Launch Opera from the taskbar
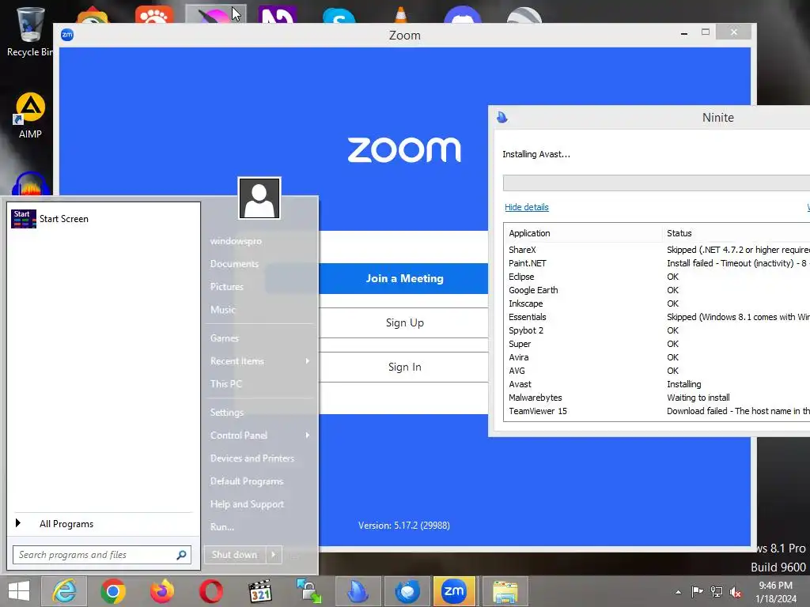The image size is (810, 607). 210,591
